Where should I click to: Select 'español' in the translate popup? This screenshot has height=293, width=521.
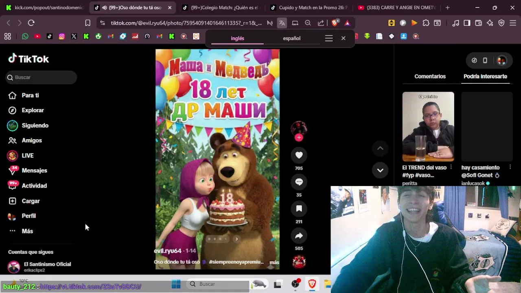pos(291,38)
